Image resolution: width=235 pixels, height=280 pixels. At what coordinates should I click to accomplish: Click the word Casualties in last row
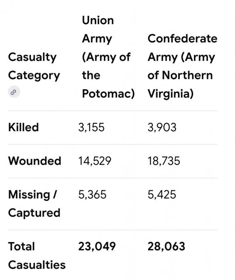point(37,265)
